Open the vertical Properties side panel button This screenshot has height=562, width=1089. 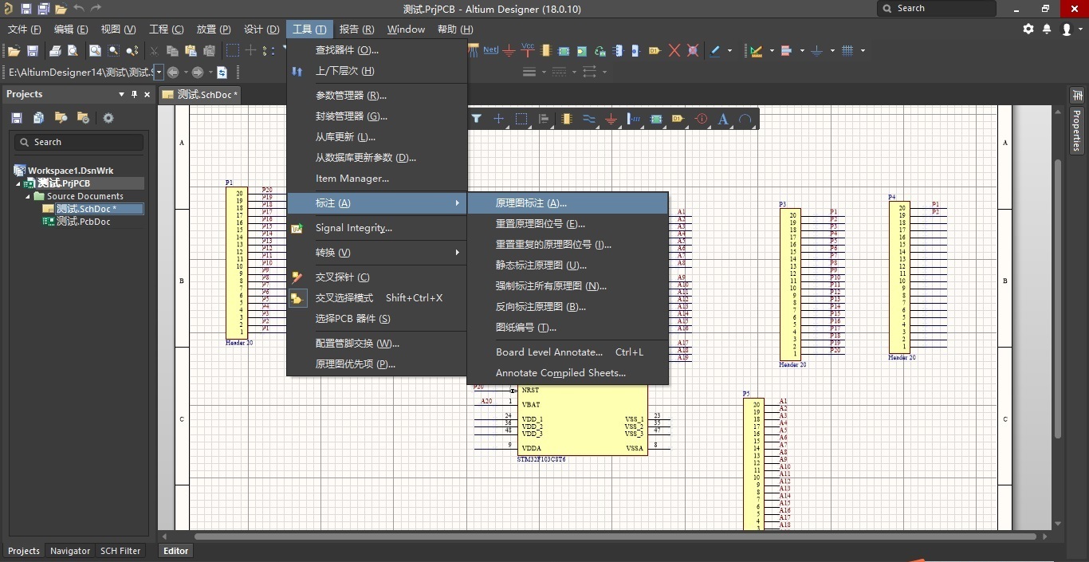pos(1076,130)
